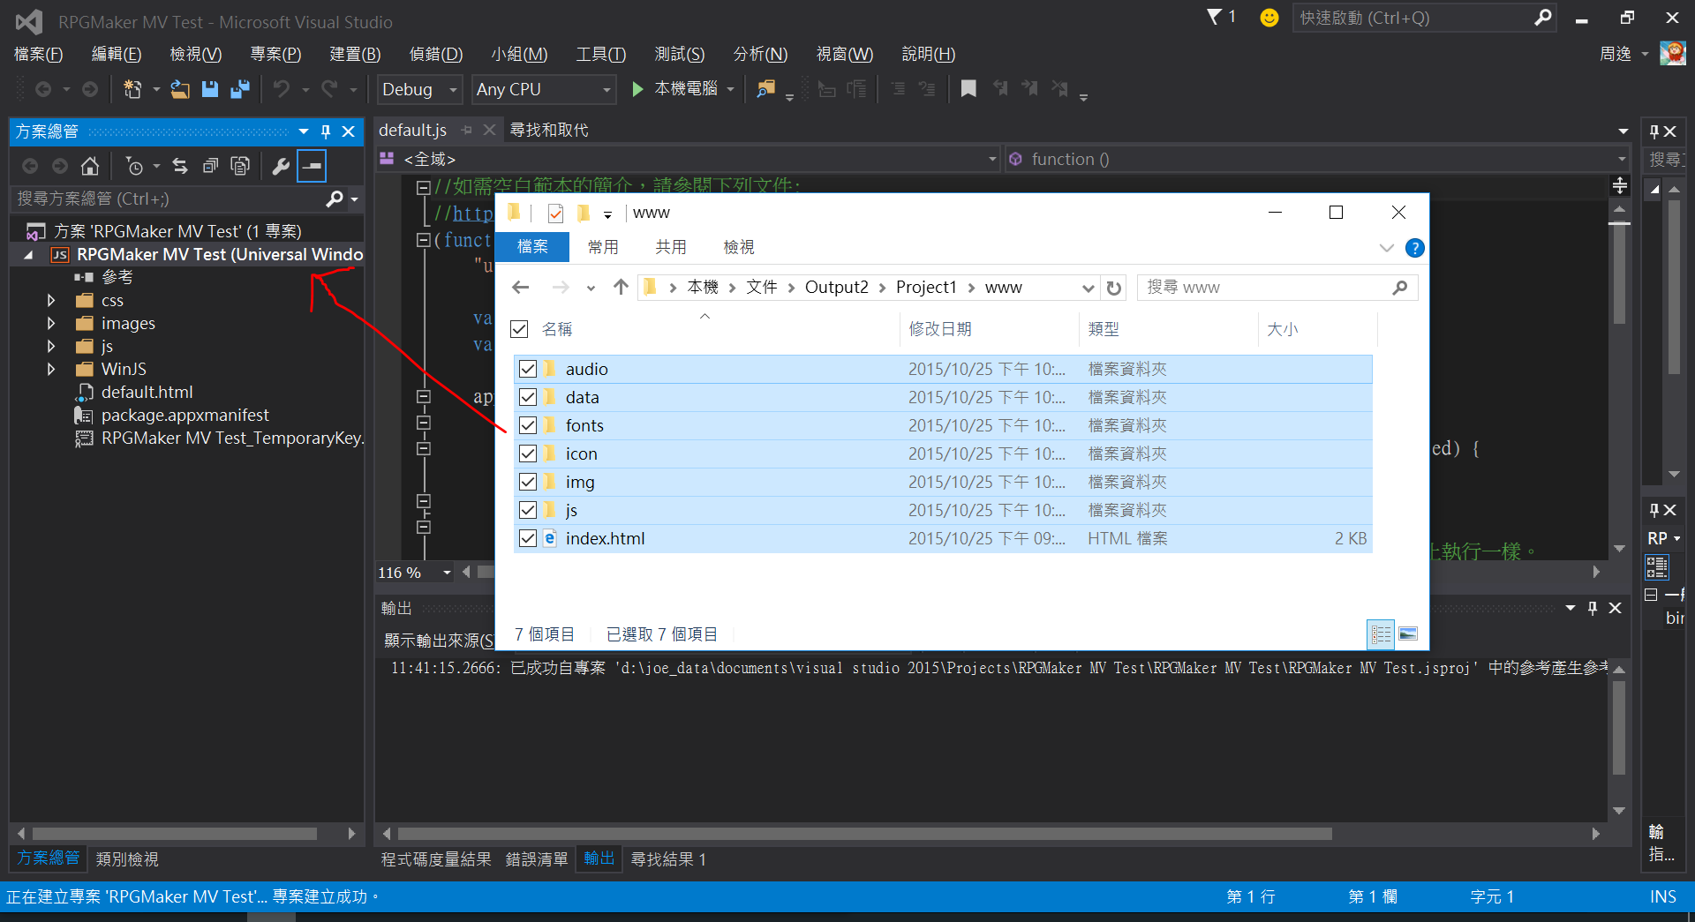Viewport: 1695px width, 922px height.
Task: Uncheck the index.html checkbox
Action: coord(528,538)
